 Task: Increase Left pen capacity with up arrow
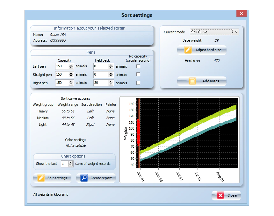coord(71,65)
